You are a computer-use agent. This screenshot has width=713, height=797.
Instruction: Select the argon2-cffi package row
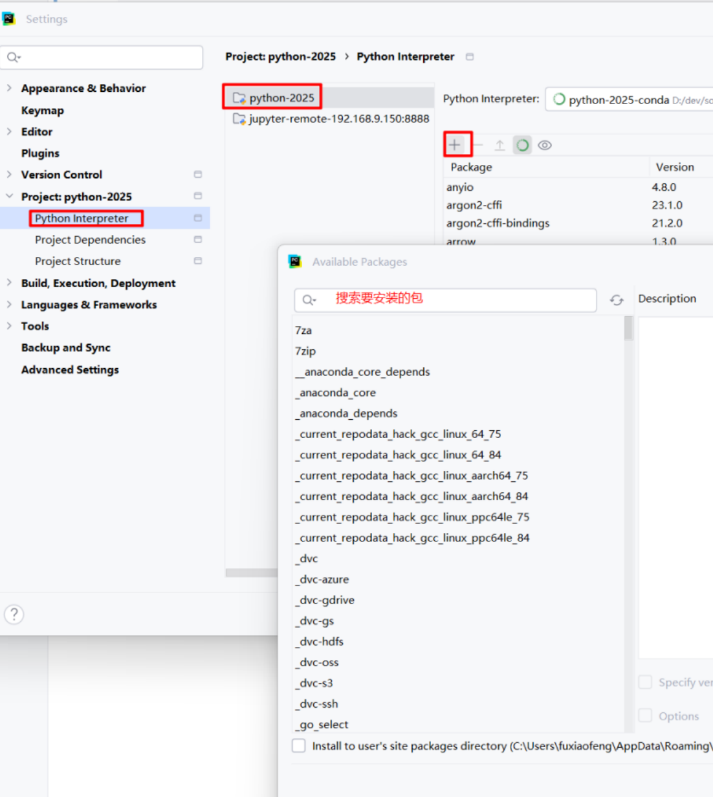pos(578,205)
